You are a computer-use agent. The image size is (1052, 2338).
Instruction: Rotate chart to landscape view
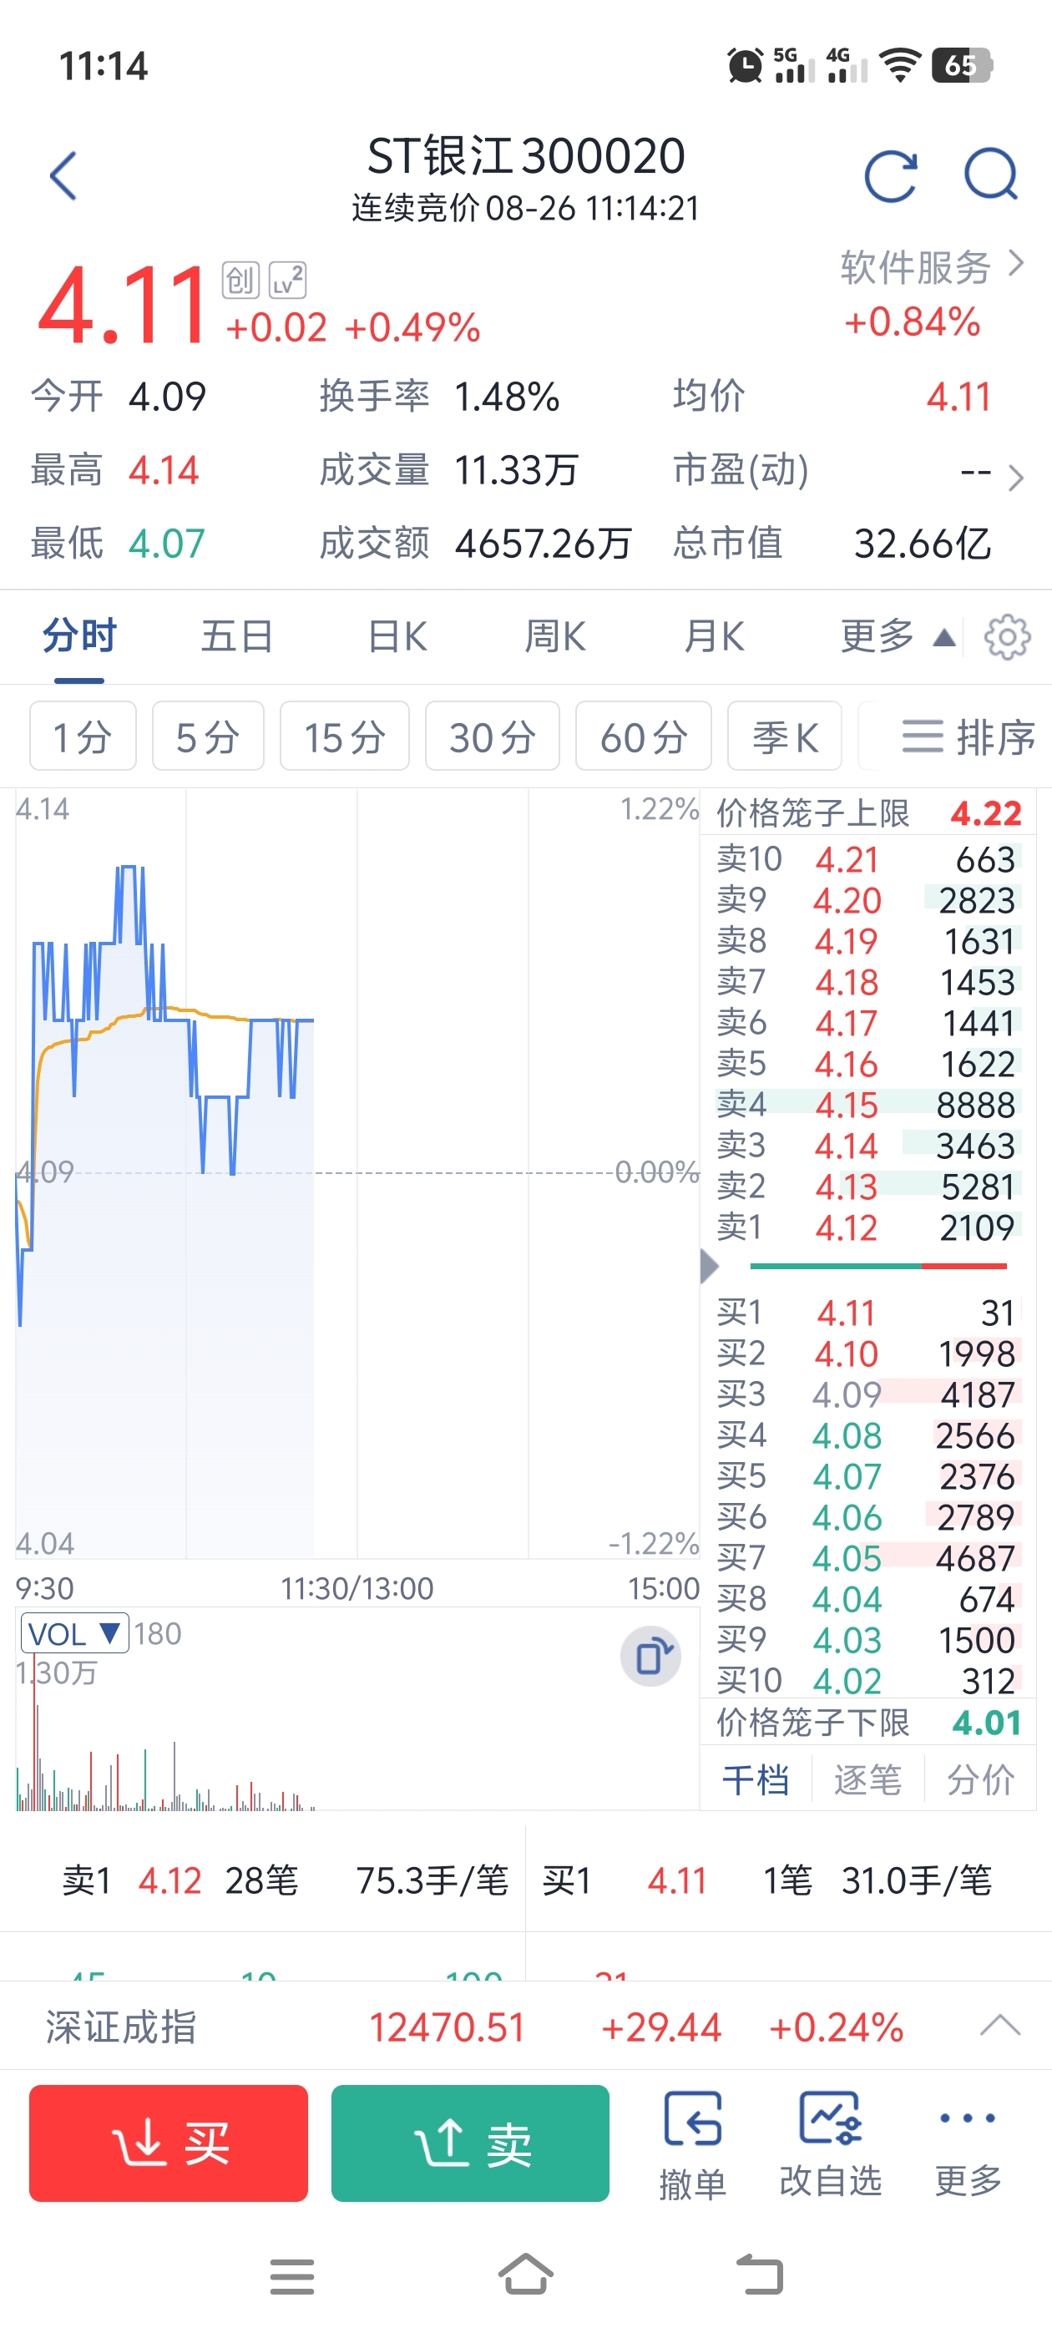[x=650, y=1657]
